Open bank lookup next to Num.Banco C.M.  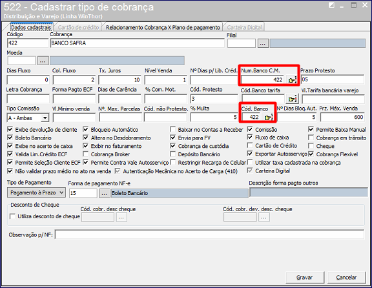tap(292, 80)
